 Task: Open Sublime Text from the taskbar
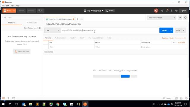[37, 104]
